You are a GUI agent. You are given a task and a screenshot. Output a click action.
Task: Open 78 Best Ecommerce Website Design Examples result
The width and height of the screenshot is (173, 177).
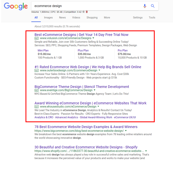point(86,127)
